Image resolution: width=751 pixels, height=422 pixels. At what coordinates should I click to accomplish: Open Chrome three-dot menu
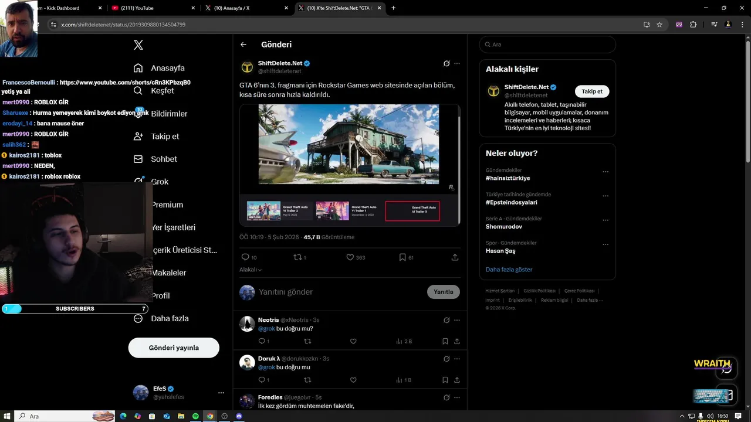click(742, 25)
